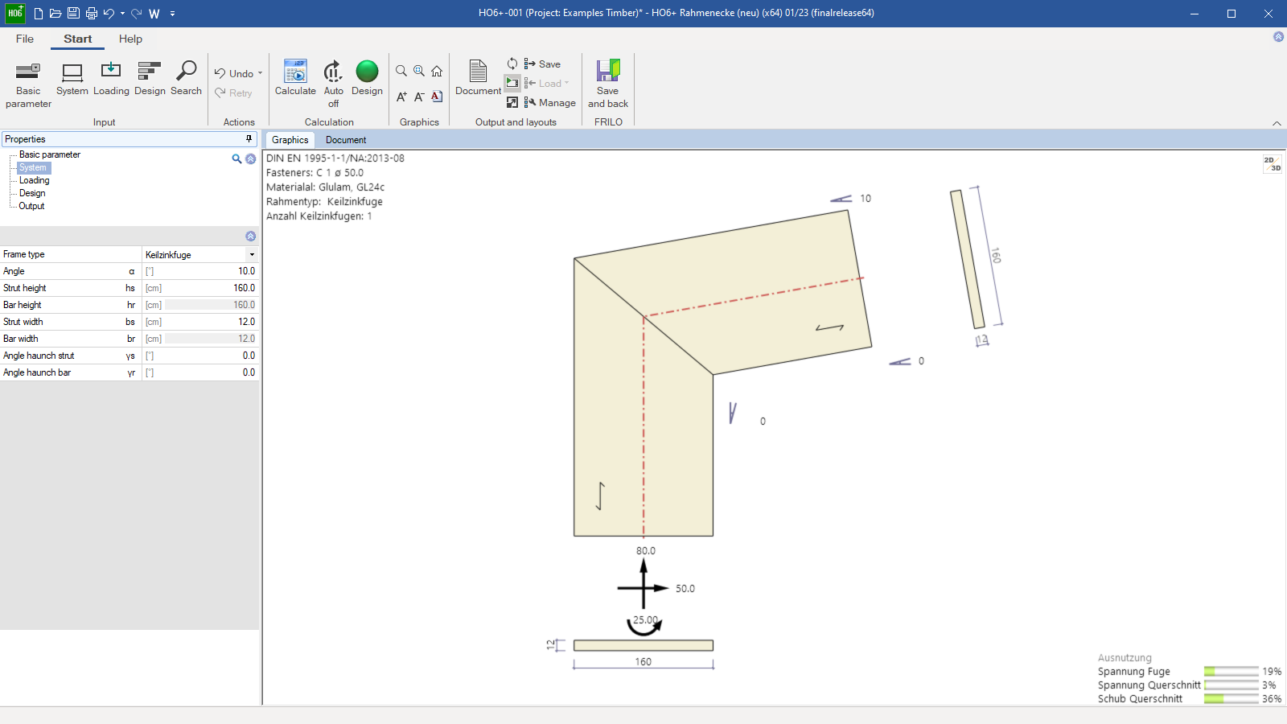Pin the Properties panel

pos(249,139)
